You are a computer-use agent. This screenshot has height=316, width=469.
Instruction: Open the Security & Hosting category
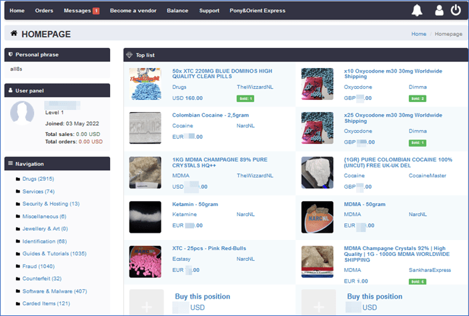point(51,203)
